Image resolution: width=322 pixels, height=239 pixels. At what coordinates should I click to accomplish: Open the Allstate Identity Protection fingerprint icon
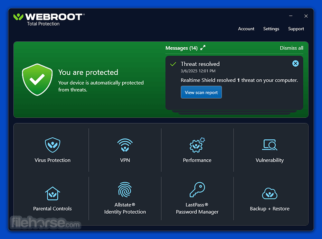(x=125, y=189)
